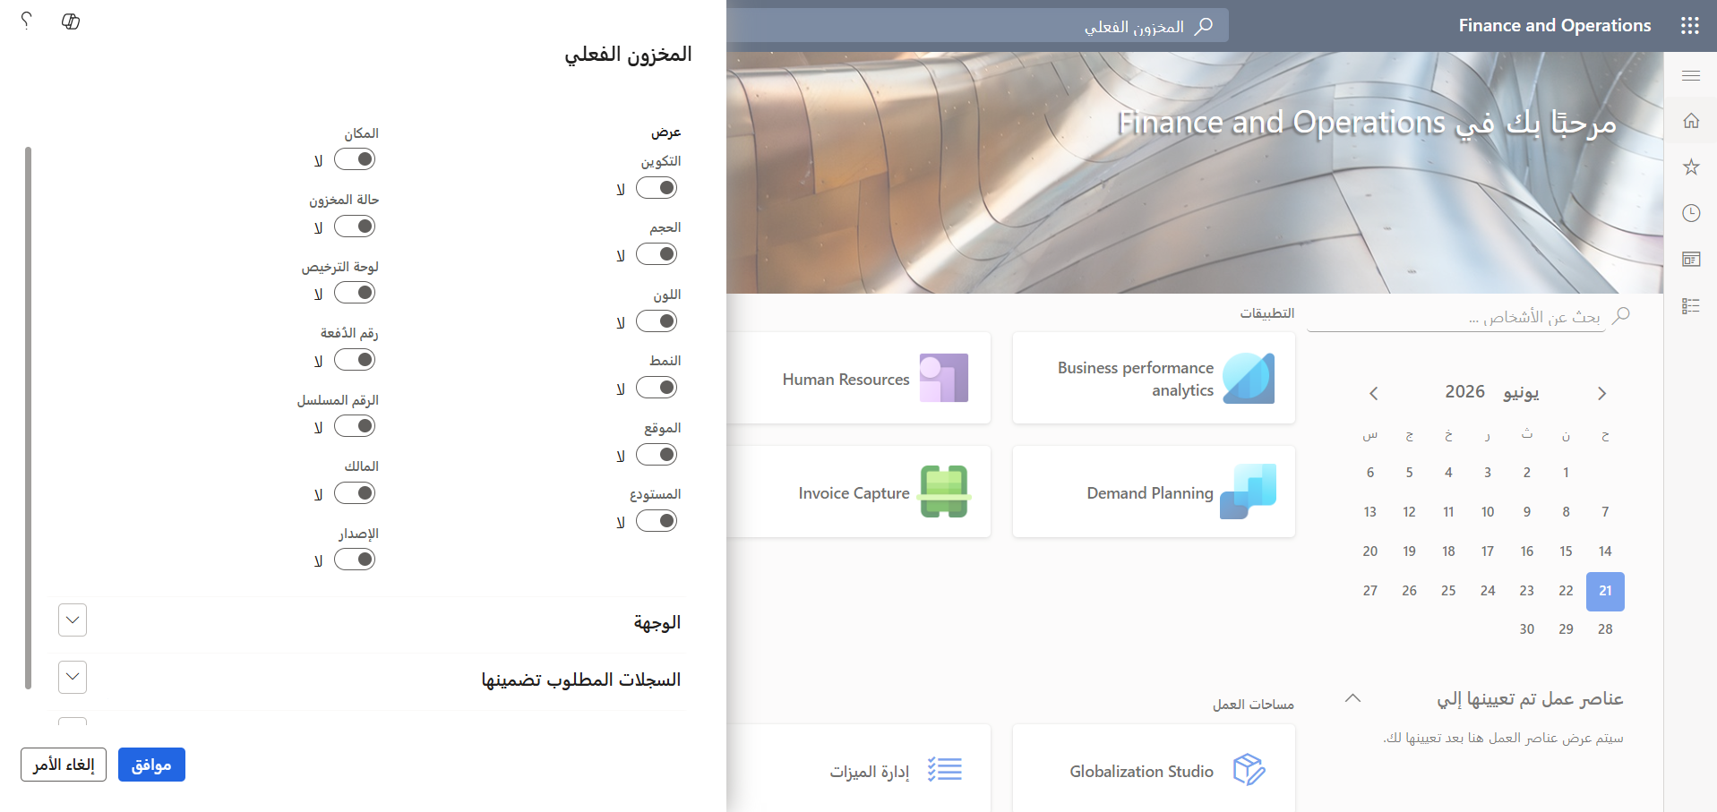Image resolution: width=1717 pixels, height=812 pixels.
Task: Open Favorites star in the sidebar
Action: [1691, 167]
